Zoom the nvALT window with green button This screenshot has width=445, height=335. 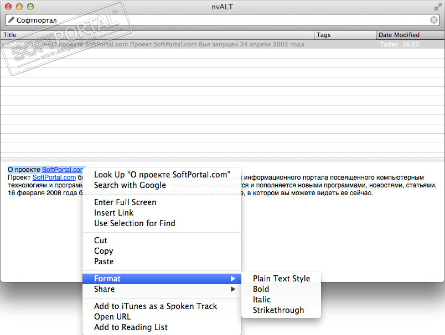pos(30,7)
